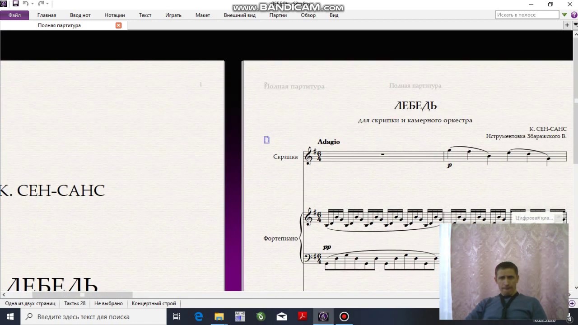
Task: Select subtitle для скрипки и камерного оркестра
Action: pyautogui.click(x=415, y=121)
